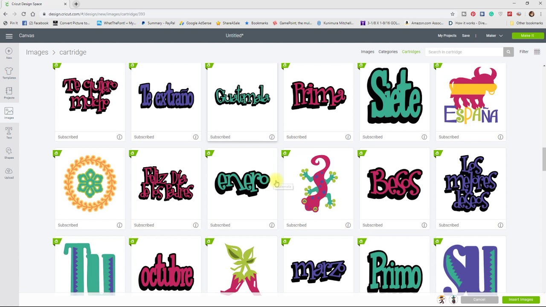Click the Cancel button

coord(479,300)
